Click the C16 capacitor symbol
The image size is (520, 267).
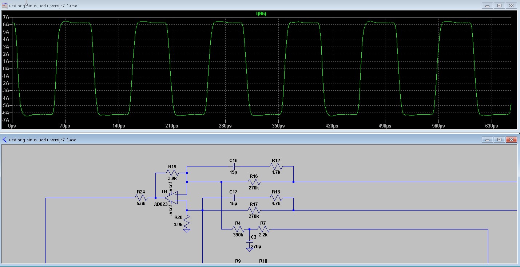tap(233, 166)
